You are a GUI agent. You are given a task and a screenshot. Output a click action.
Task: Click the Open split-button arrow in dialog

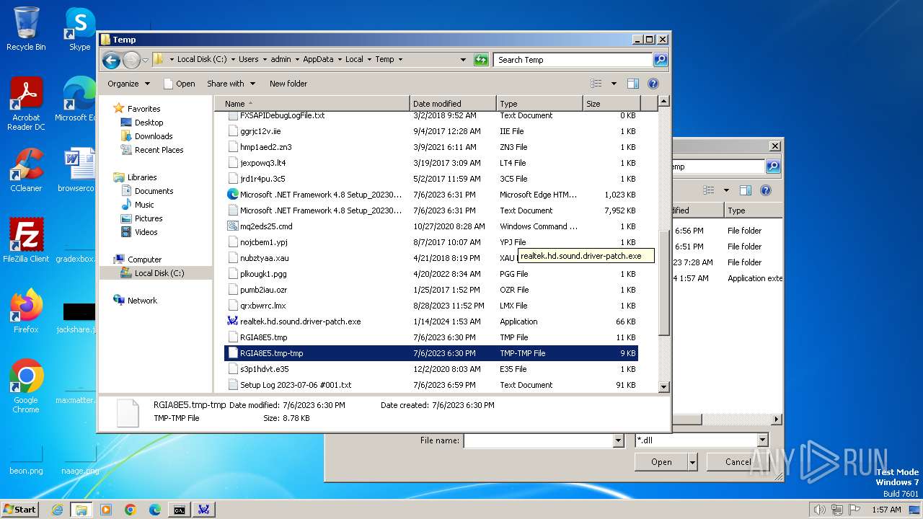coord(693,462)
